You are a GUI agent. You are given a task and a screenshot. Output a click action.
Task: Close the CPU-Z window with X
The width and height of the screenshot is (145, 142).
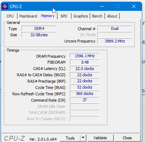coord(134,6)
